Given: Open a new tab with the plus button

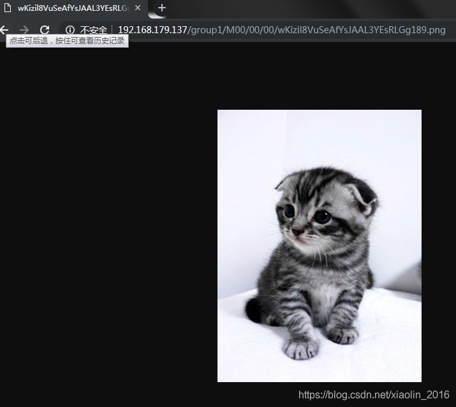Looking at the screenshot, I should [x=162, y=8].
